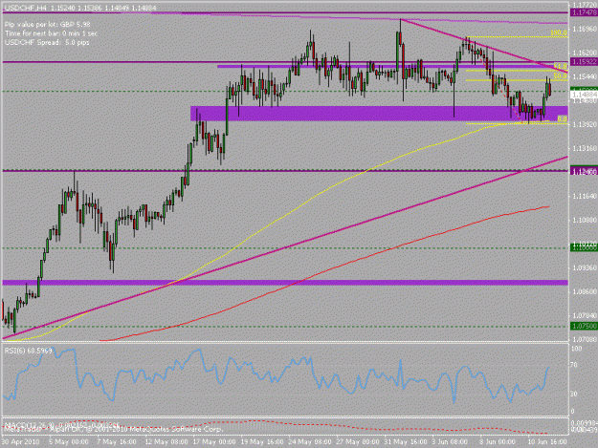Click the RSI scale value 100
598x448 pixels.
click(577, 349)
